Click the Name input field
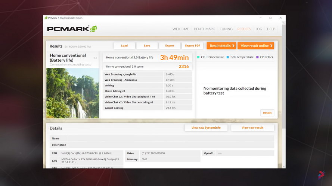 pyautogui.click(x=171, y=138)
